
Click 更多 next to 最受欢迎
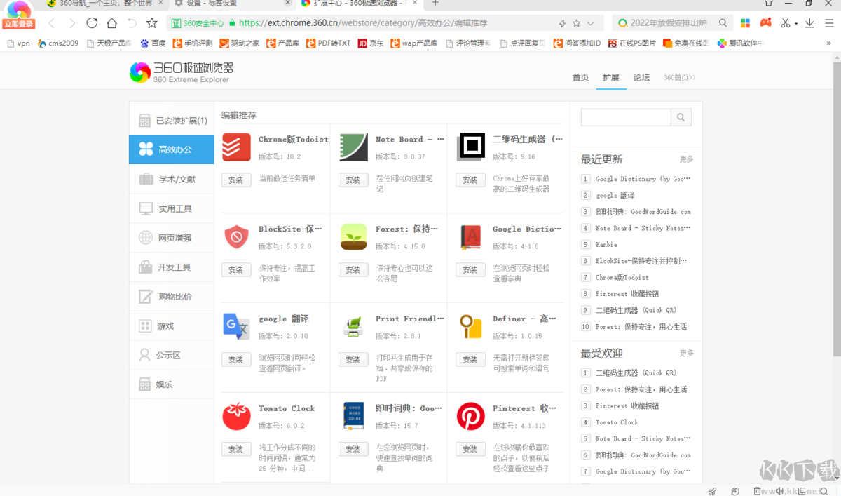tap(686, 353)
